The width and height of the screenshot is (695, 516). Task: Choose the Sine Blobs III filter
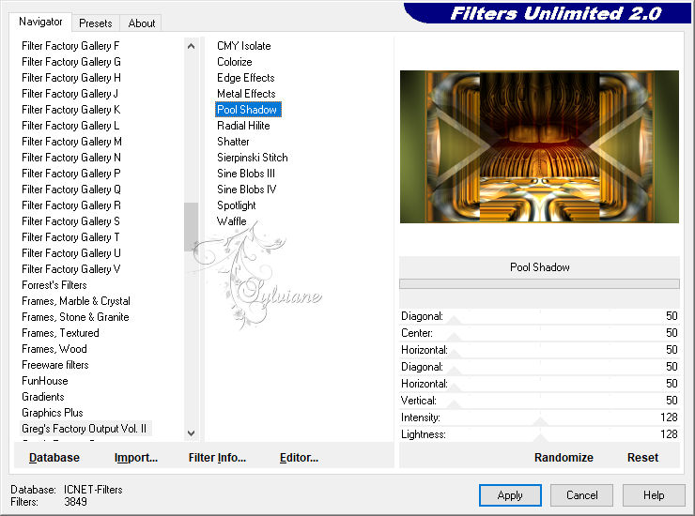(246, 174)
